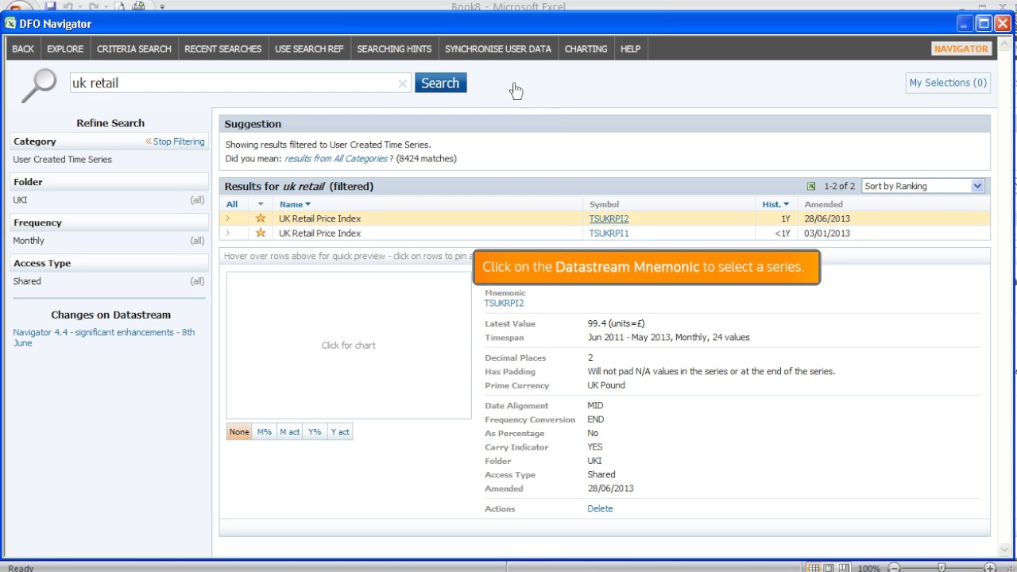Click the 03/01/2013 amended cell
Image resolution: width=1017 pixels, height=572 pixels.
point(827,233)
